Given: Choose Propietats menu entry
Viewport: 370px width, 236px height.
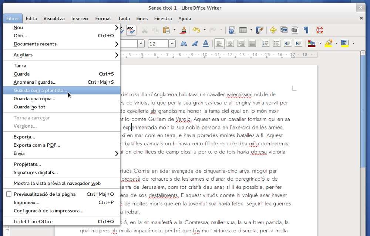Looking at the screenshot, I should tap(62, 164).
